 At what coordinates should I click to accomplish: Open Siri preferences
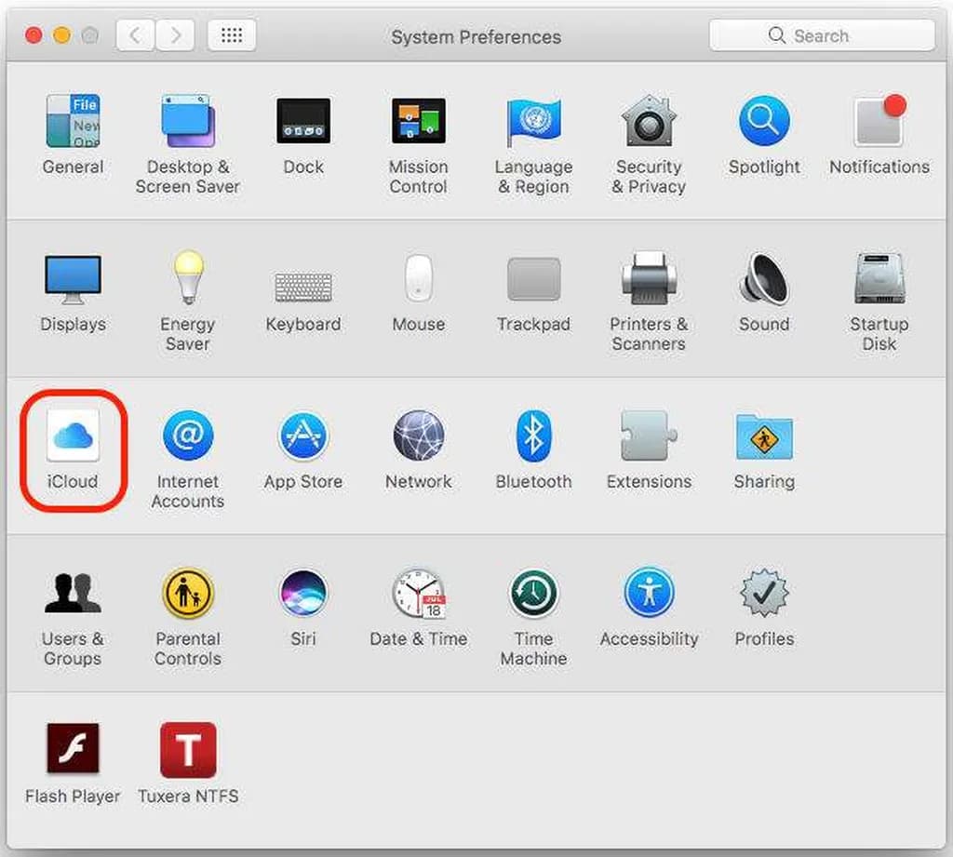click(302, 594)
